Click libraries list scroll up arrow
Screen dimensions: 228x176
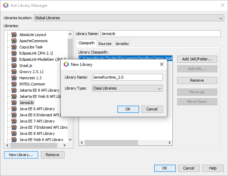tap(70, 34)
